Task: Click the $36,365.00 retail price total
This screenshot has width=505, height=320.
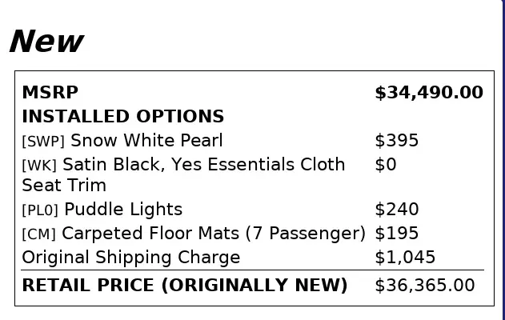Action: (x=425, y=286)
